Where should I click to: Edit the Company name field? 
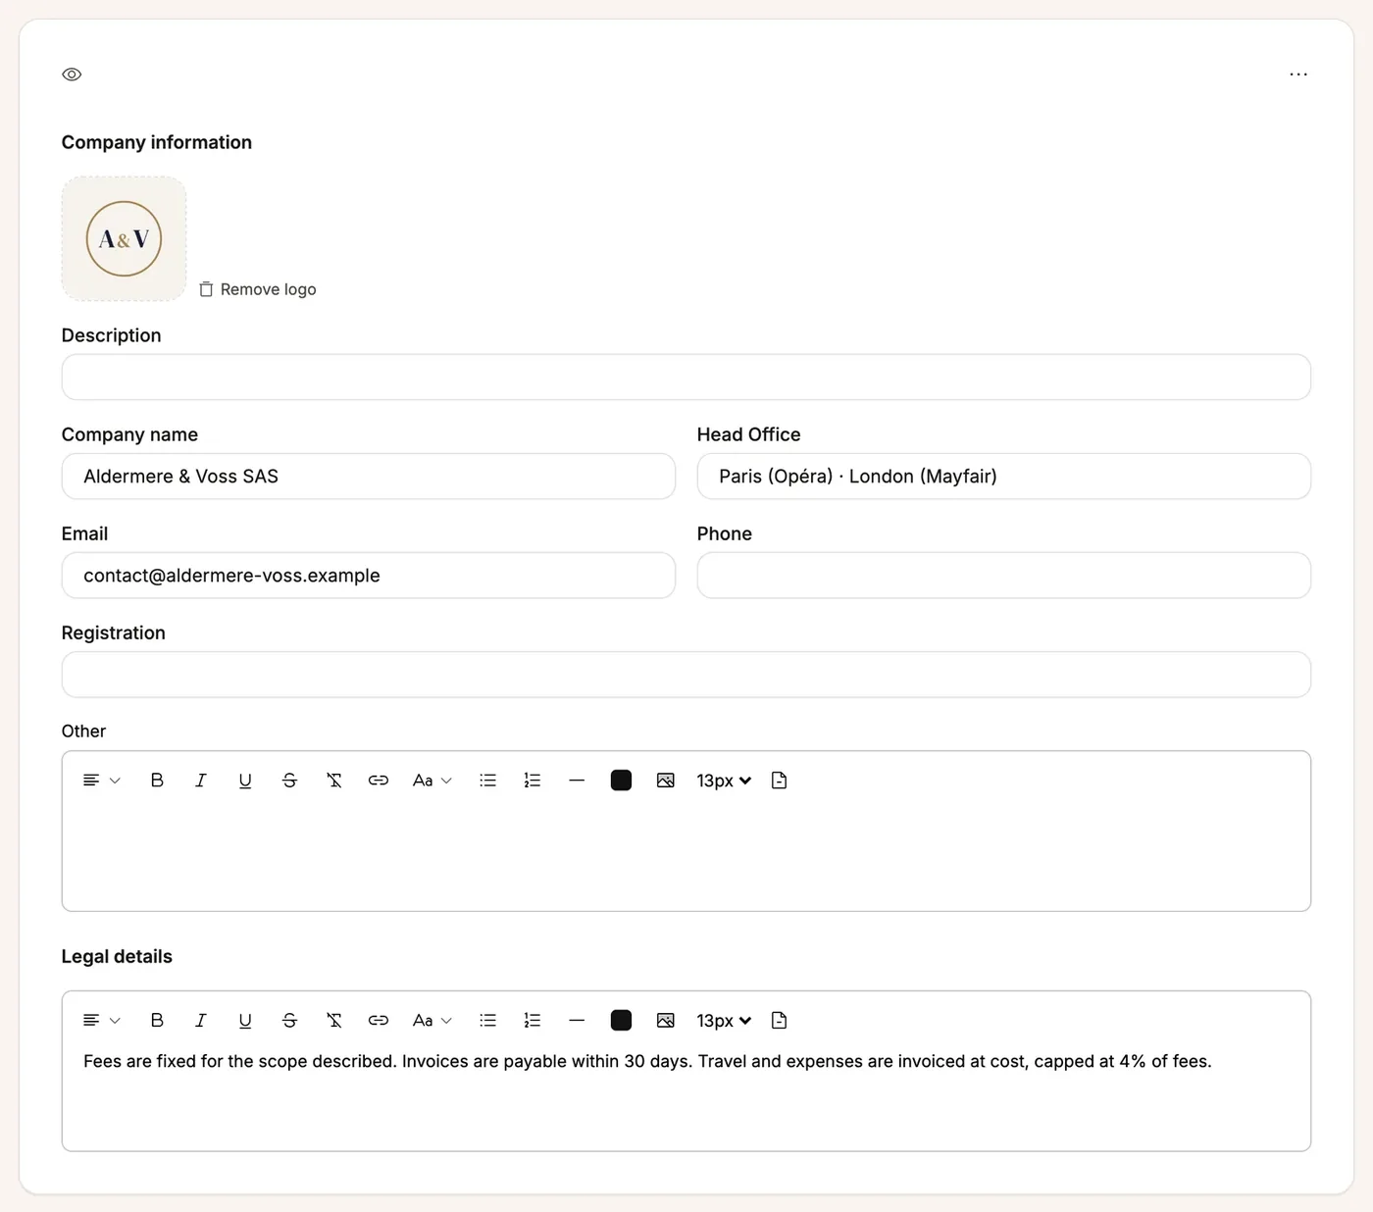[369, 477]
